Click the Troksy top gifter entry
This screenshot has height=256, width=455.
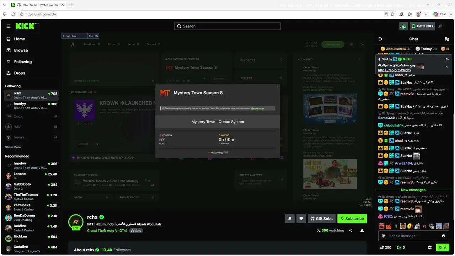pos(426,49)
